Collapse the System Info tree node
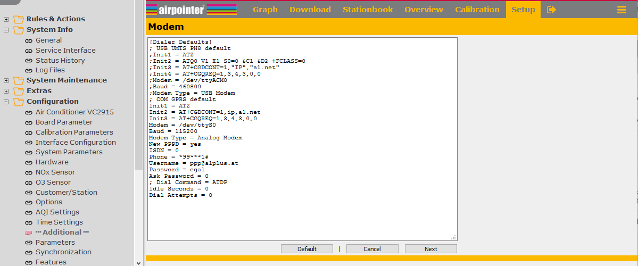This screenshot has width=638, height=266. coord(6,30)
